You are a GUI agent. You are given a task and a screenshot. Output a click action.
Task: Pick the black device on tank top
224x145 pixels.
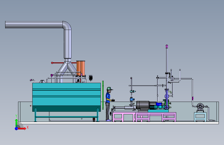coord(91,78)
